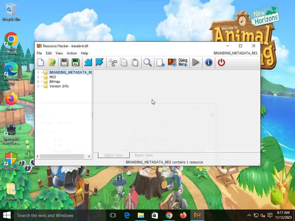
Task: Click the Dialog Merge toolbar icon
Action: pos(183,62)
